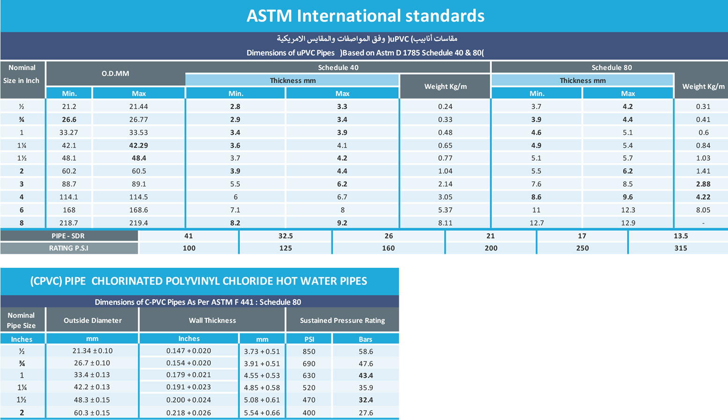This screenshot has height=420, width=728.
Task: Click the 8.11 weight value cell
Action: [x=445, y=223]
